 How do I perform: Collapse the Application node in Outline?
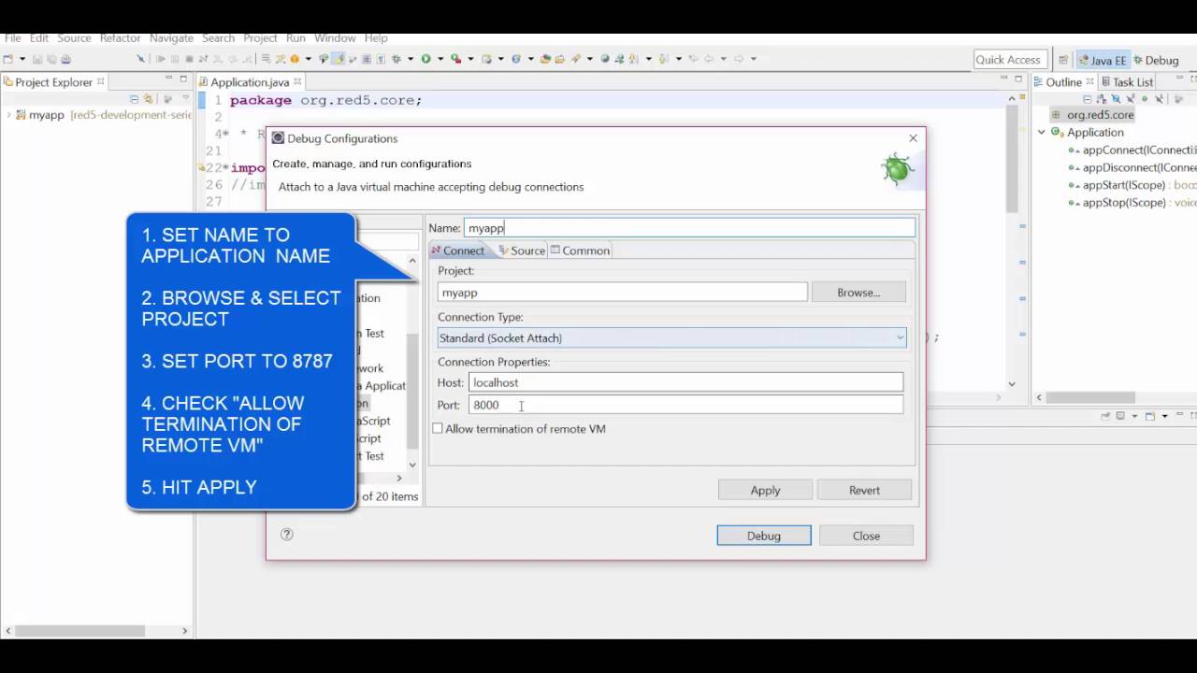1042,132
